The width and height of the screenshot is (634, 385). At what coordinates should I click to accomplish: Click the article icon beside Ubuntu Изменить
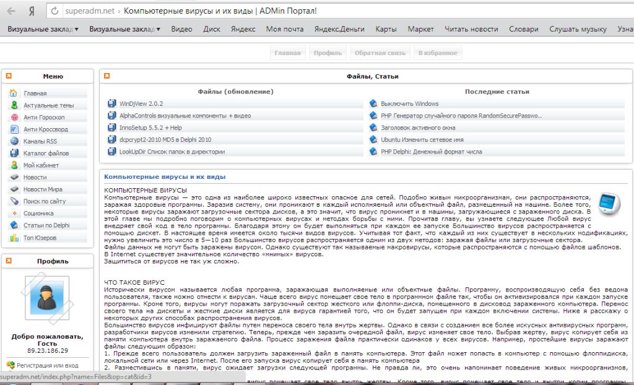pos(373,139)
